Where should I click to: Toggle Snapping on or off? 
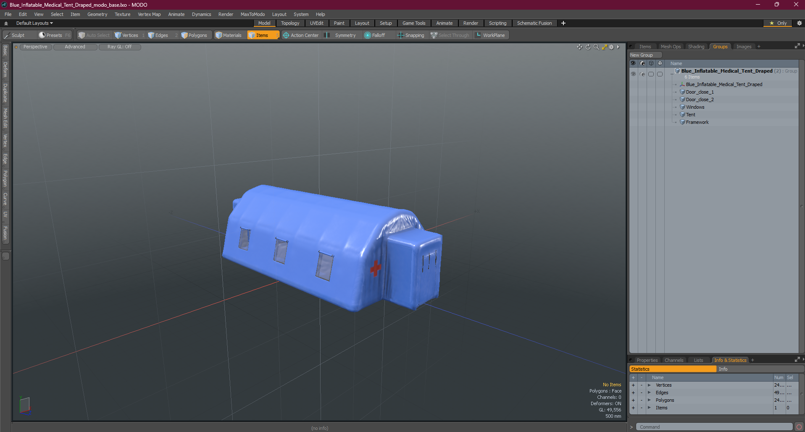[411, 35]
